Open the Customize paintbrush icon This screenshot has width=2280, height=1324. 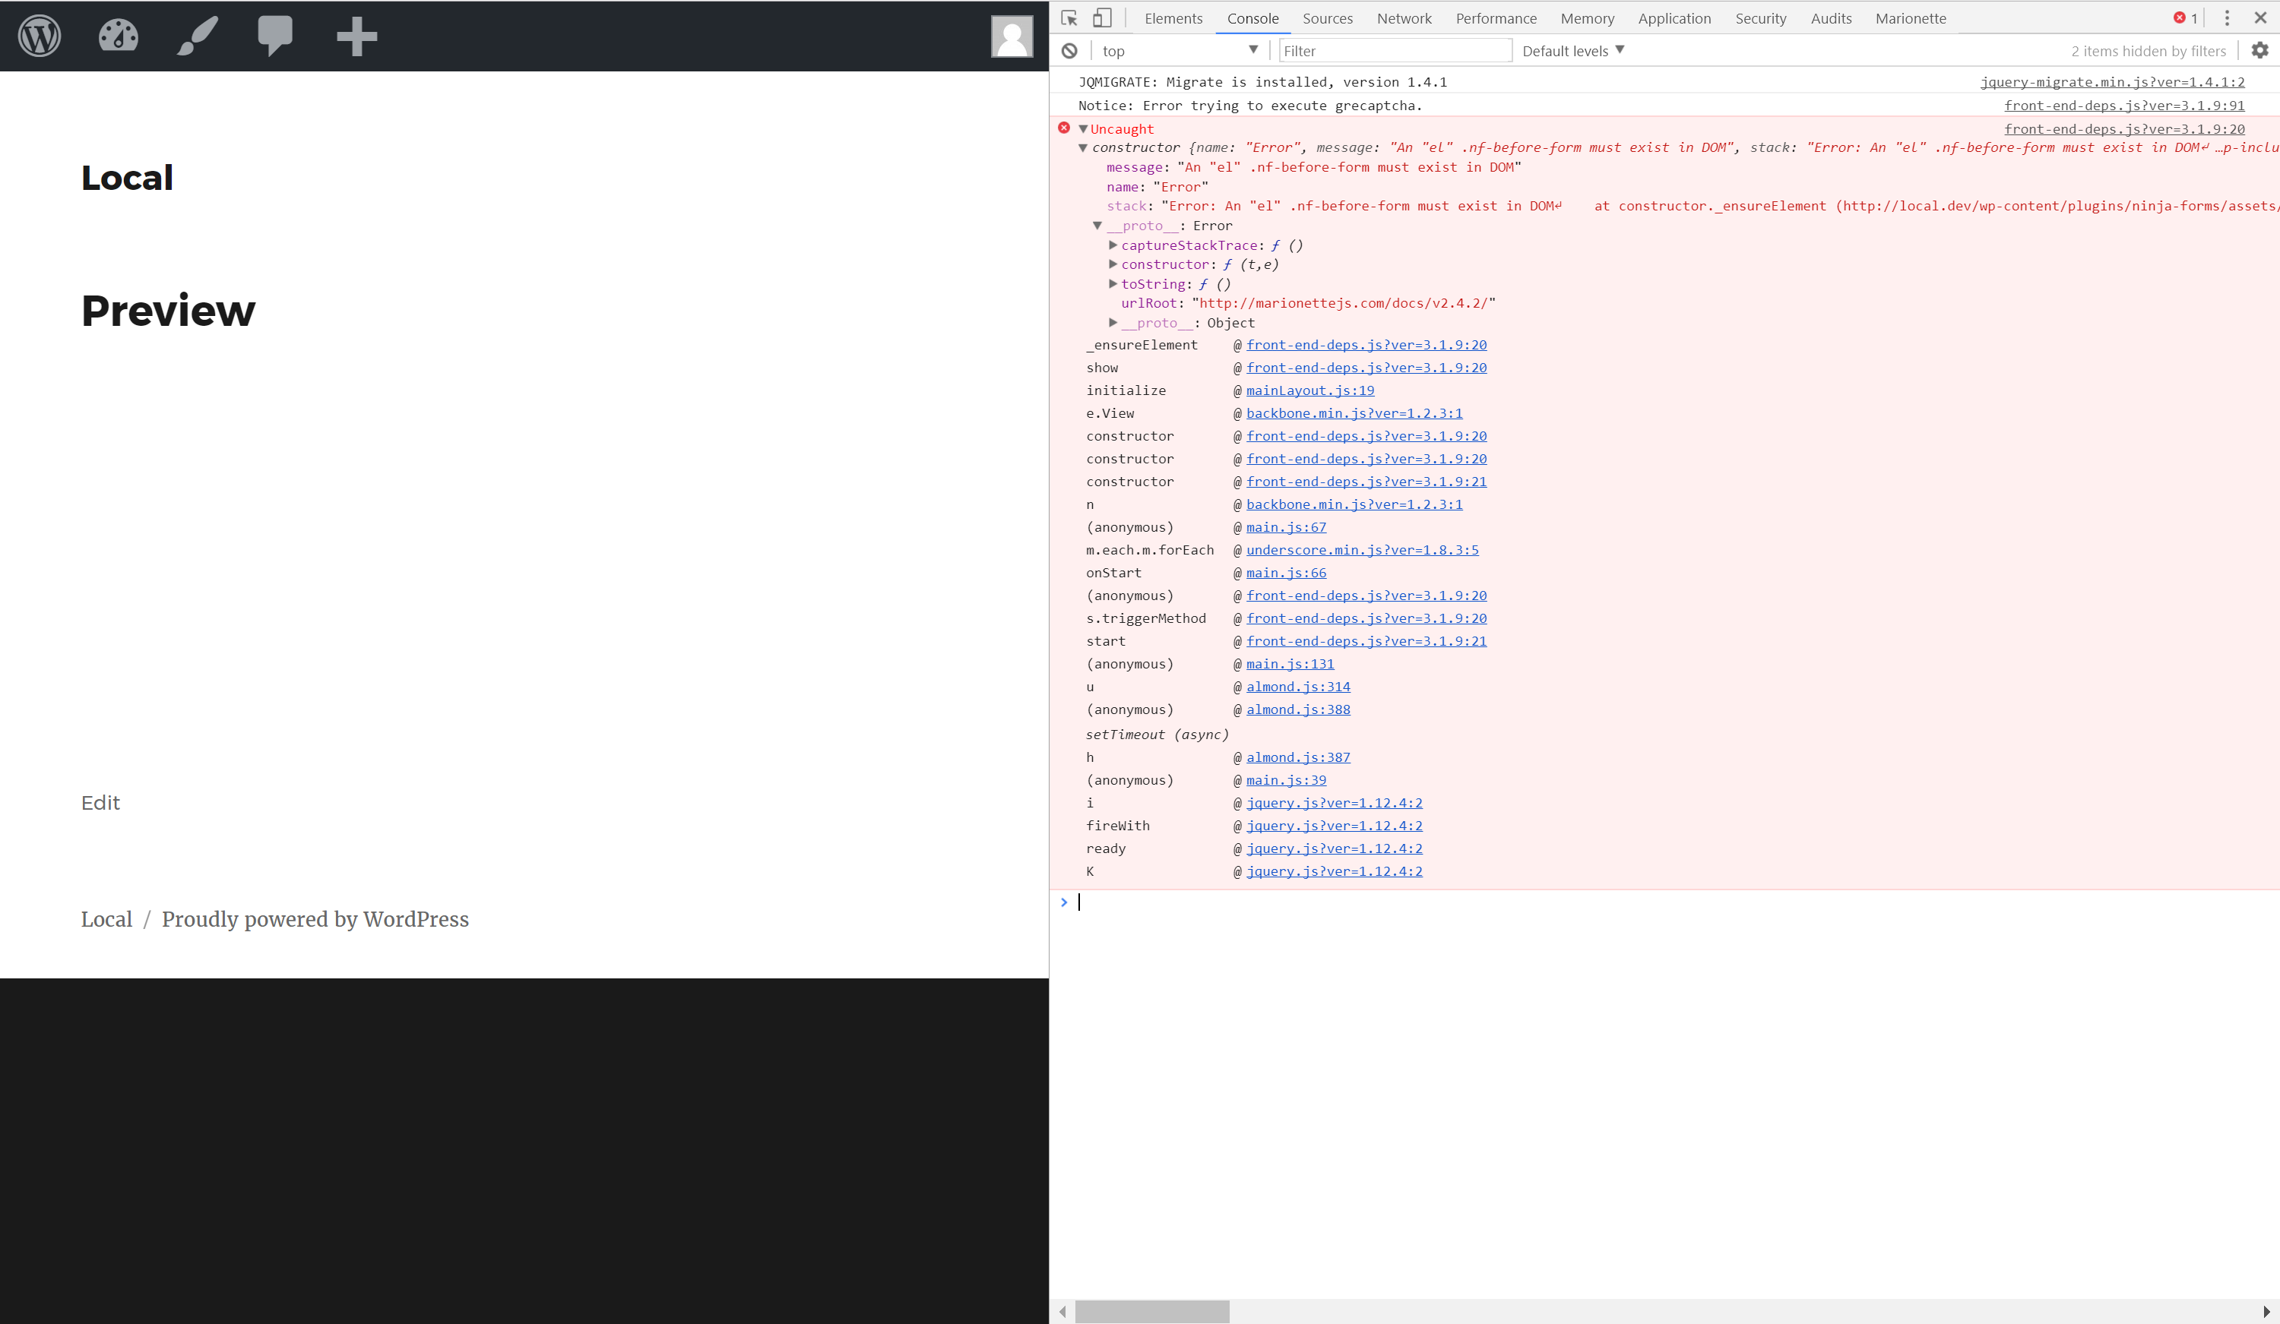[198, 36]
